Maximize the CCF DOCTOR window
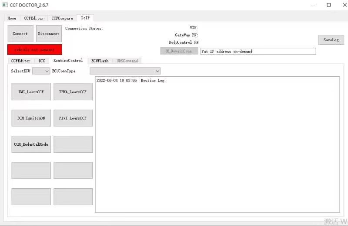 (329, 5)
